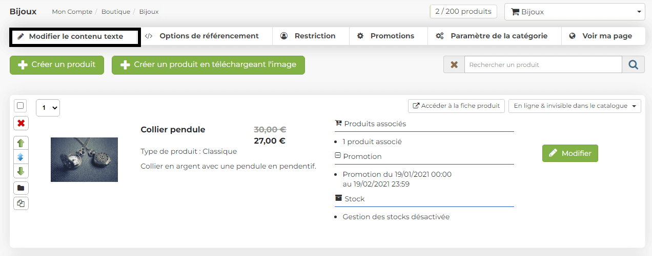Open the 'Options de référencement' tab
The width and height of the screenshot is (652, 256).
(x=201, y=36)
